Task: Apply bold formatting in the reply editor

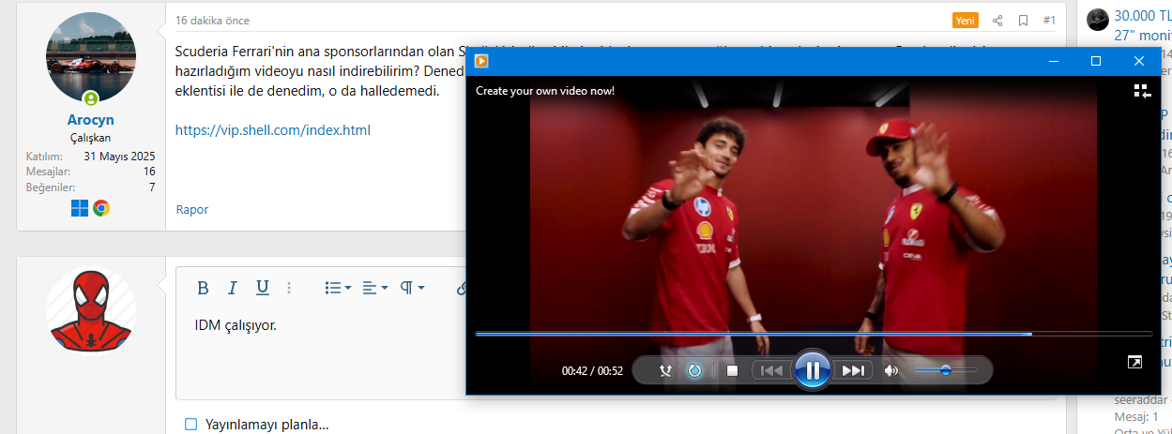Action: 203,287
